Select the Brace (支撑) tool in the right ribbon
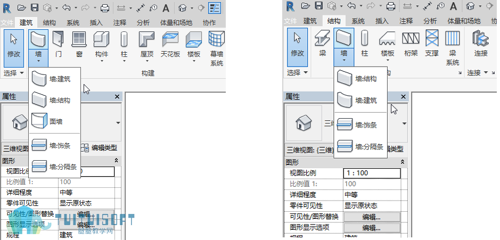 [432, 43]
